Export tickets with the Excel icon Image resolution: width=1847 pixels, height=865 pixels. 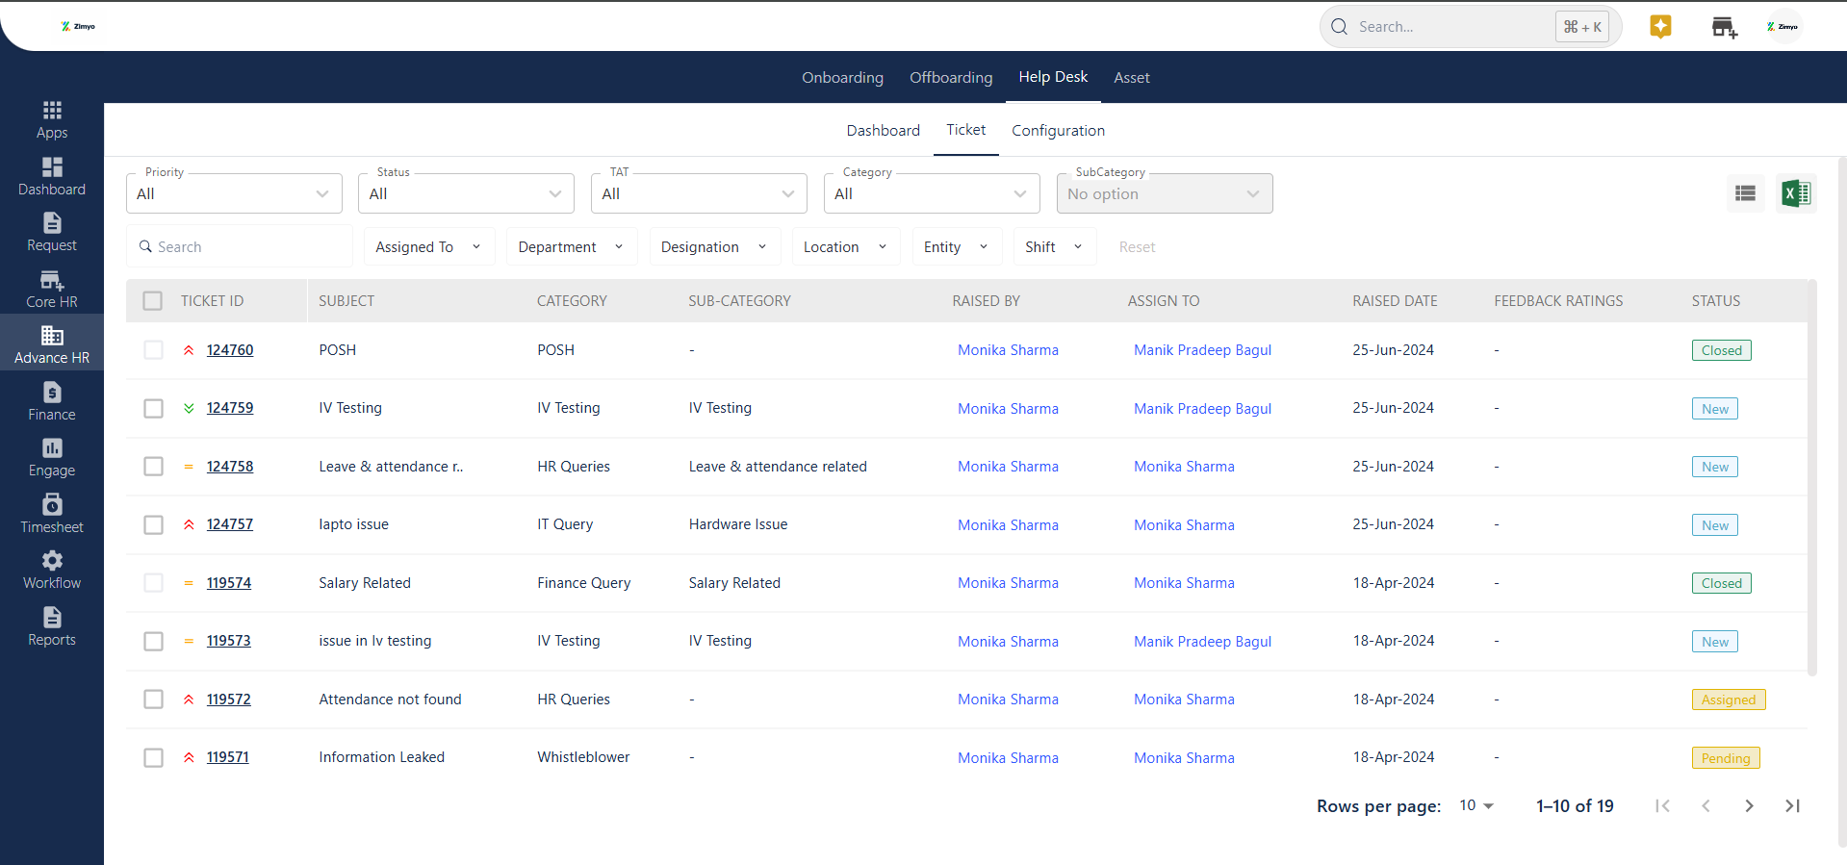[x=1796, y=193]
